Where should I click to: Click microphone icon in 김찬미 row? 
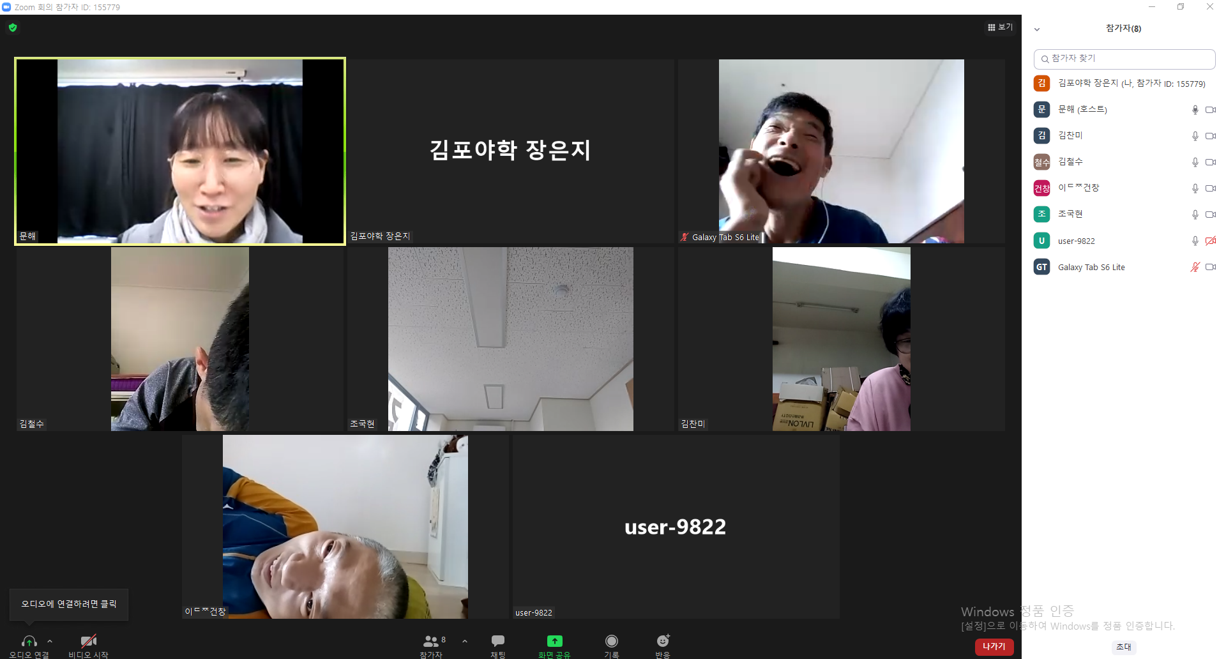pyautogui.click(x=1195, y=136)
